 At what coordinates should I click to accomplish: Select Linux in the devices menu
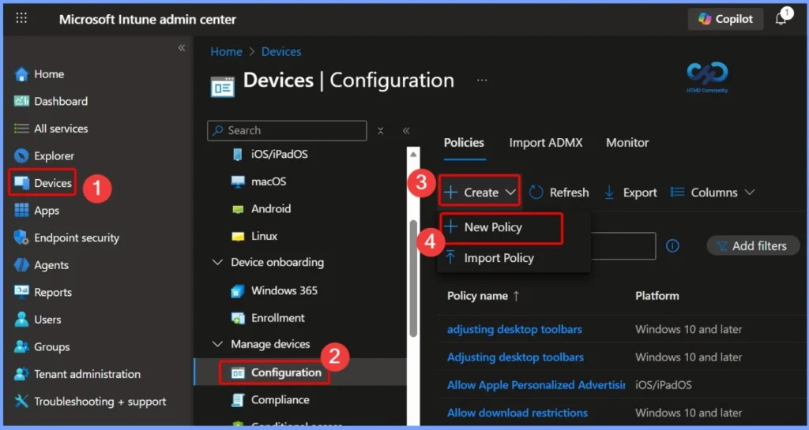click(264, 236)
